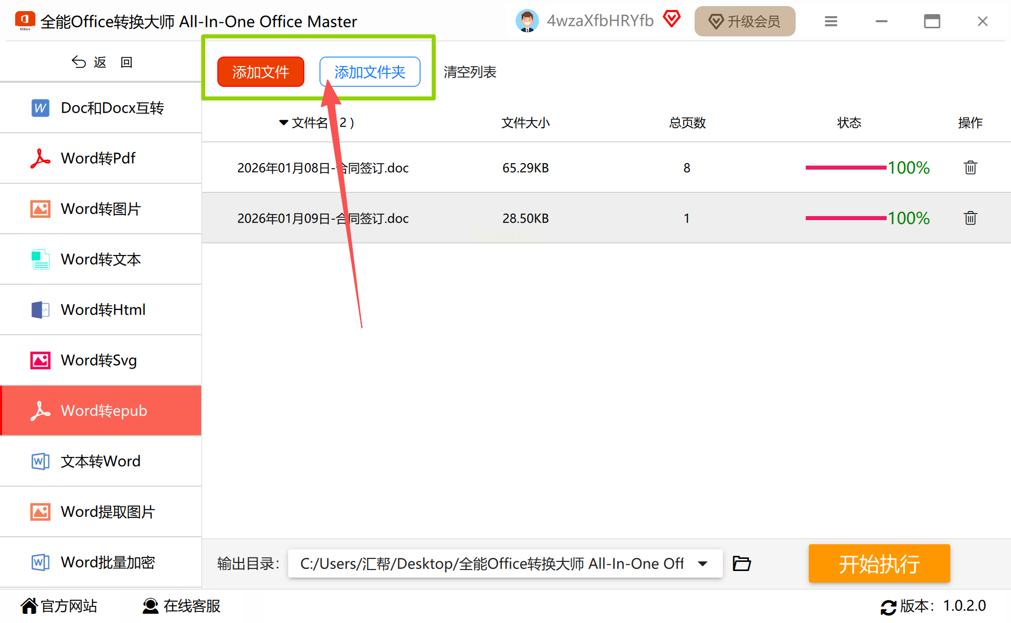Click the user avatar icon
This screenshot has height=623, width=1011.
(527, 21)
